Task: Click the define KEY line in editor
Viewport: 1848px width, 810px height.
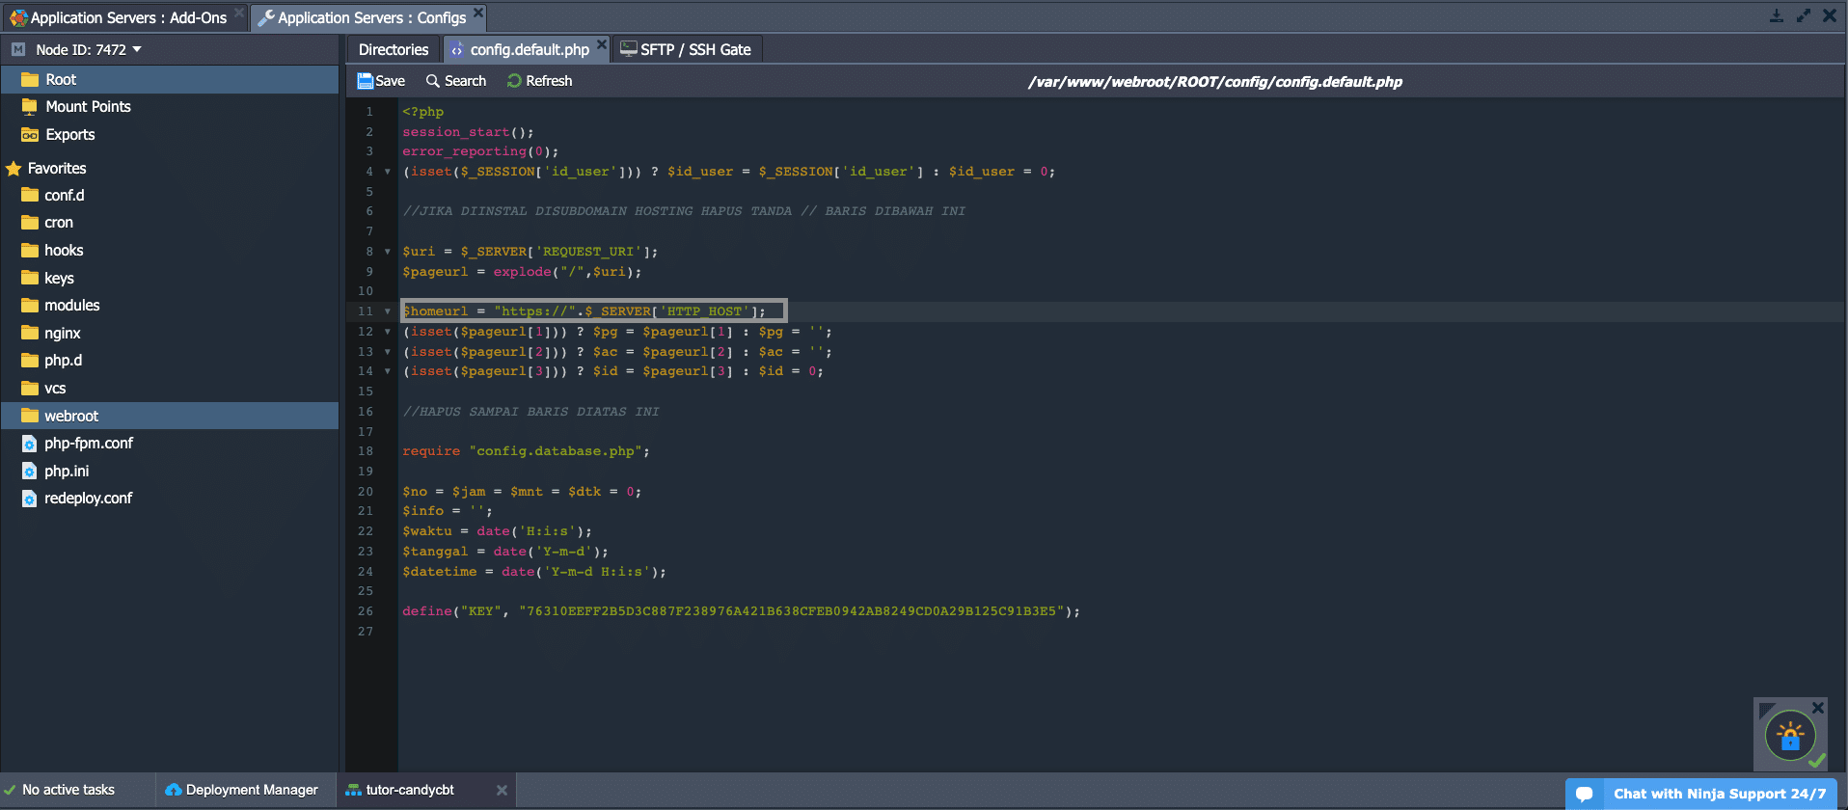Action: [x=741, y=611]
